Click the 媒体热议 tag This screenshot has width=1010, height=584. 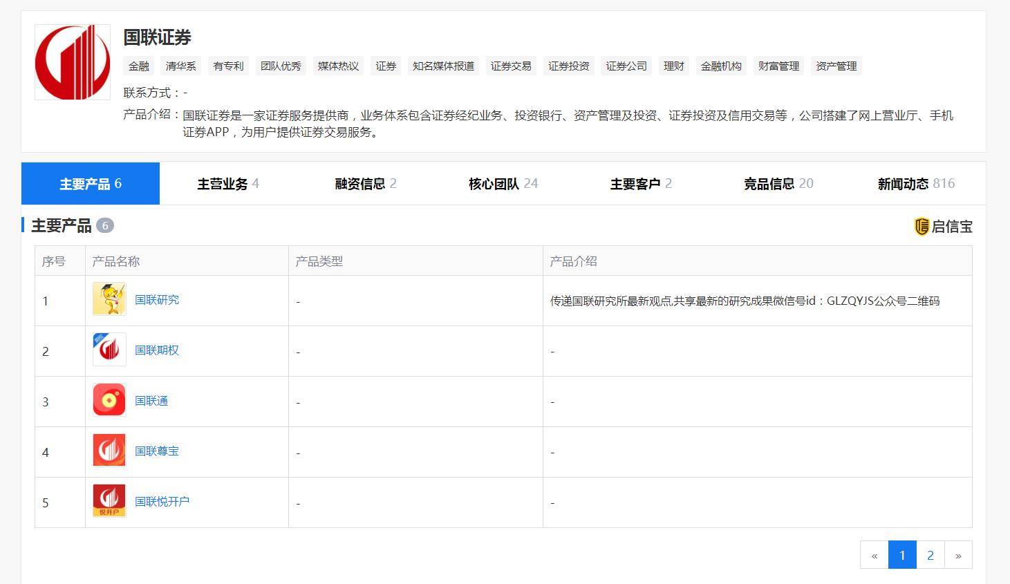tap(339, 66)
